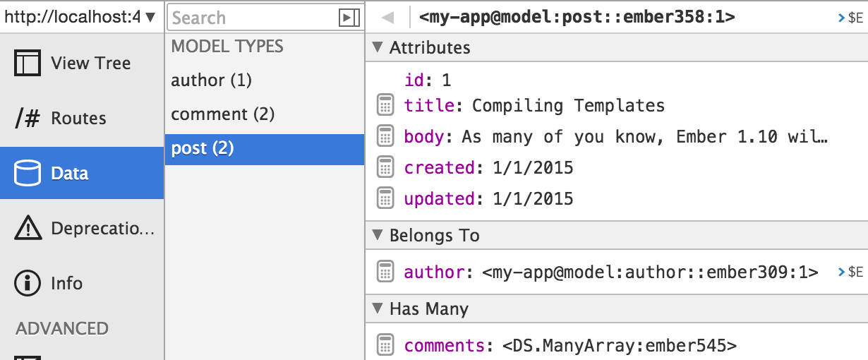Go back with the inspector back arrow
Screen dimensions: 868x360
(x=387, y=18)
